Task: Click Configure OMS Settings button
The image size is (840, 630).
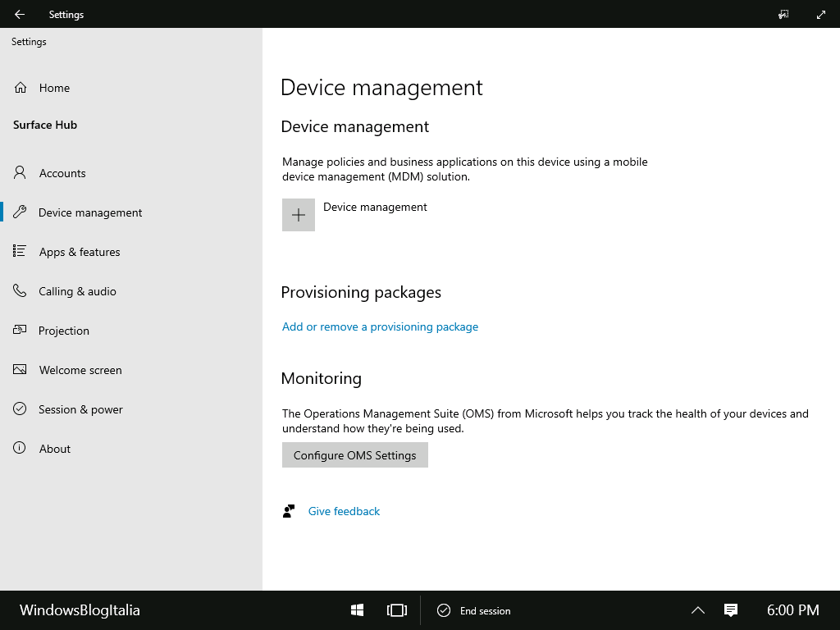Action: (x=355, y=454)
